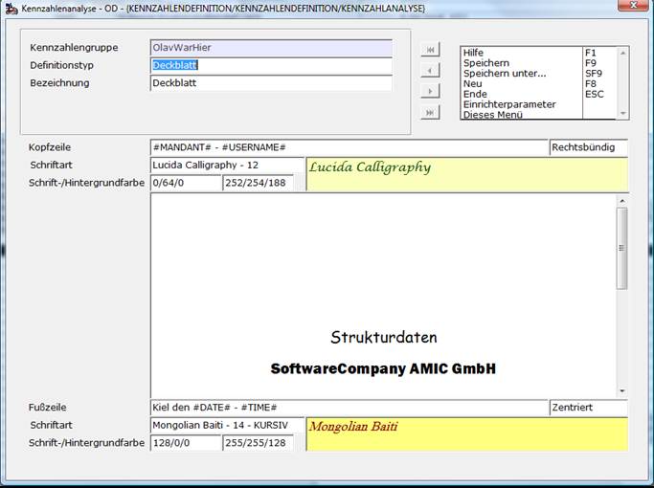Image resolution: width=654 pixels, height=488 pixels.
Task: Jump to first record navigation arrow
Action: coord(431,50)
